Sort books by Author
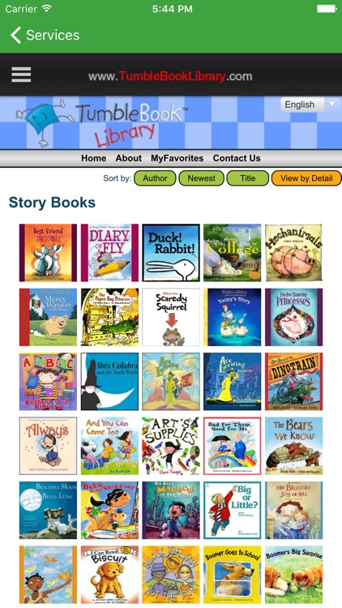 (x=155, y=178)
